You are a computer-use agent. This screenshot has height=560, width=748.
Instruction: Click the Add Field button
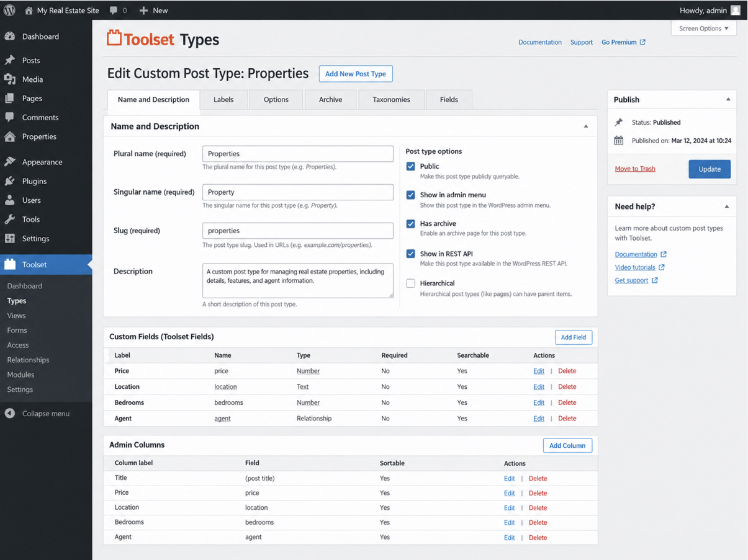pyautogui.click(x=574, y=337)
